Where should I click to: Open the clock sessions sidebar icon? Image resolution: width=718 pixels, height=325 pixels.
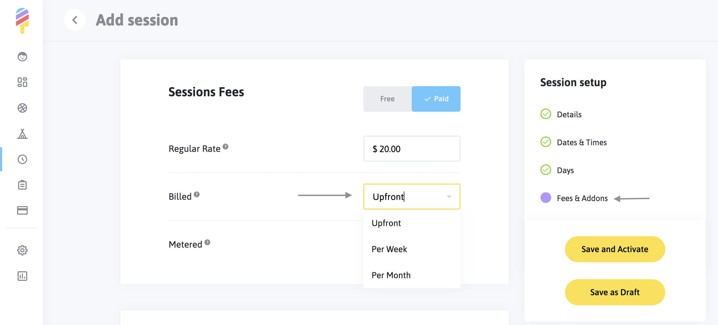coord(22,159)
